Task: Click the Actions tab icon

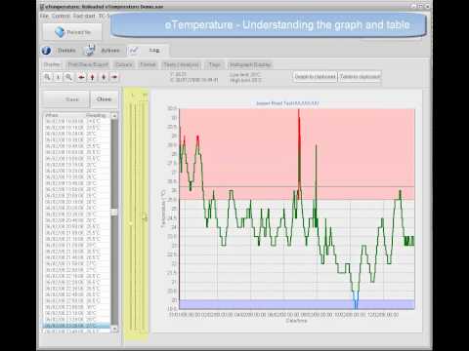Action: coord(90,50)
